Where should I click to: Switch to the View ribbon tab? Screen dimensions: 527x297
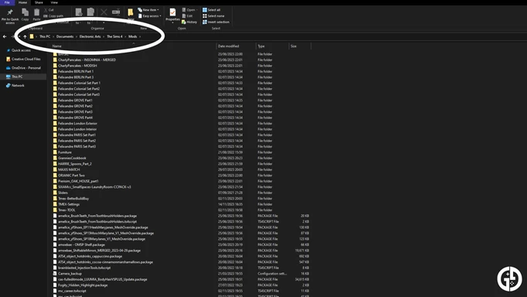coord(54,2)
